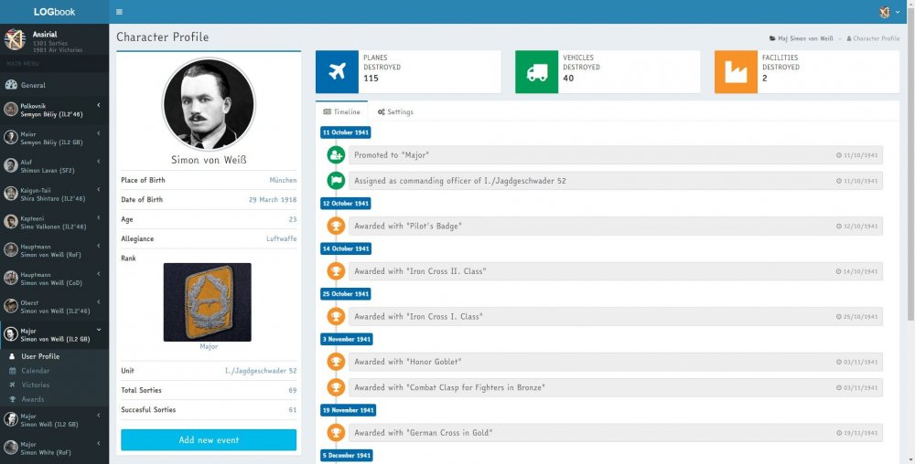Image resolution: width=915 pixels, height=464 pixels.
Task: Expand Major Simon Weiß (IL2 GB) character
Action: (54, 420)
